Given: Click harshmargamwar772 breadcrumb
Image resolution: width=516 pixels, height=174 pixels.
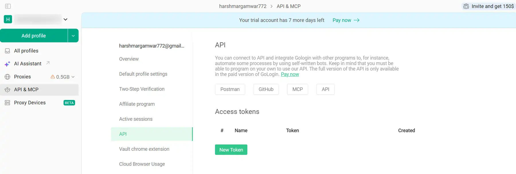Looking at the screenshot, I should pyautogui.click(x=243, y=6).
